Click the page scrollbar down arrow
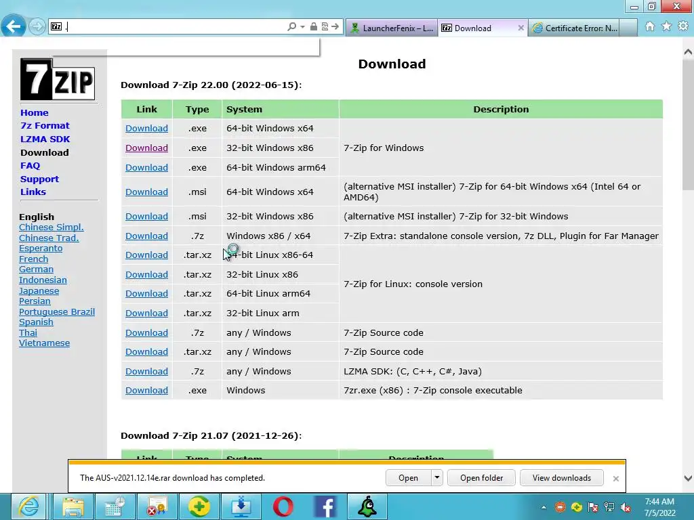 click(688, 478)
